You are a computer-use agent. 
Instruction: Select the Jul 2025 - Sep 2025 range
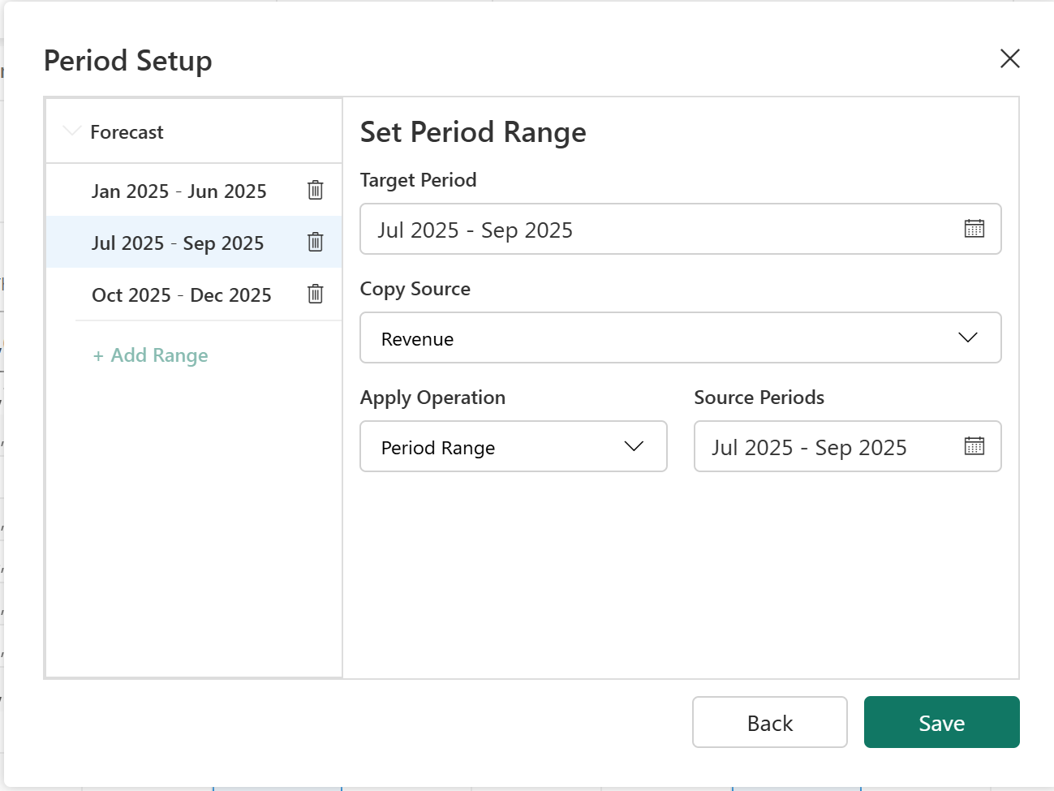177,243
